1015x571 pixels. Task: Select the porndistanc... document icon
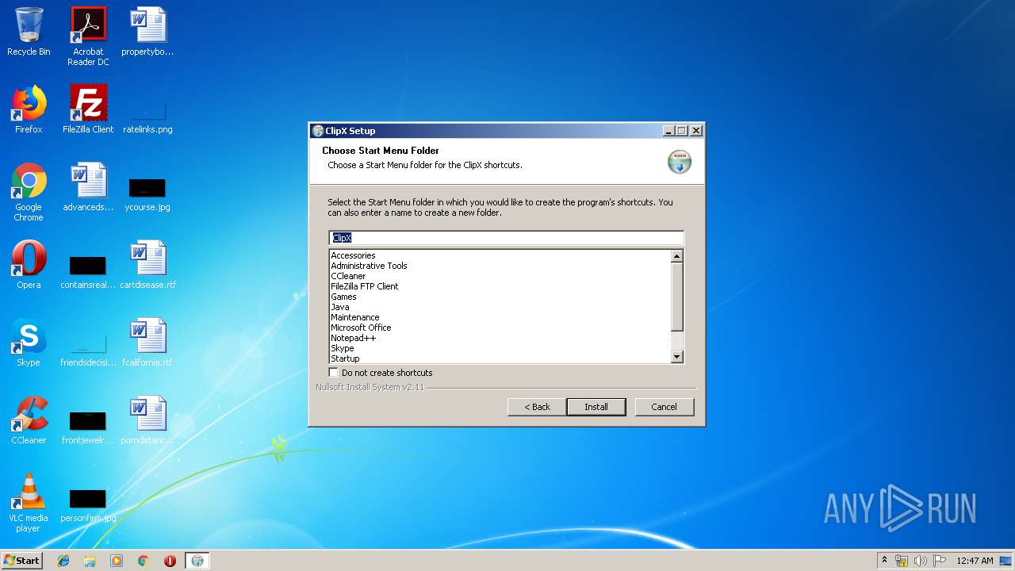(147, 420)
